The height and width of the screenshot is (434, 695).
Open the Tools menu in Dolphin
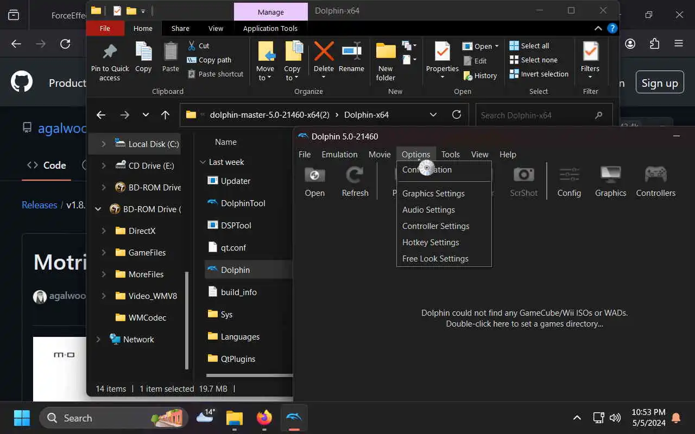(451, 154)
